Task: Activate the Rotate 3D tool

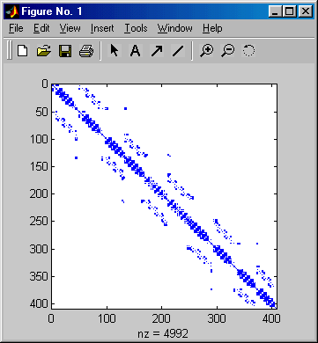Action: [x=248, y=51]
